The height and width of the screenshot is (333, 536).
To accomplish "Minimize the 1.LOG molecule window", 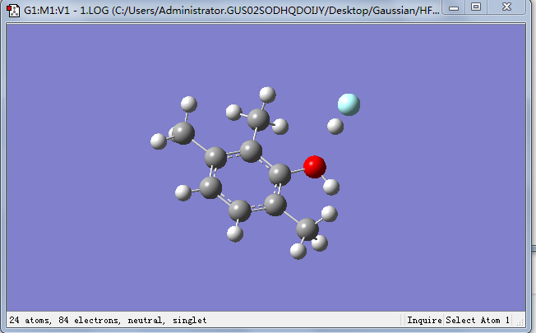I will pyautogui.click(x=454, y=7).
